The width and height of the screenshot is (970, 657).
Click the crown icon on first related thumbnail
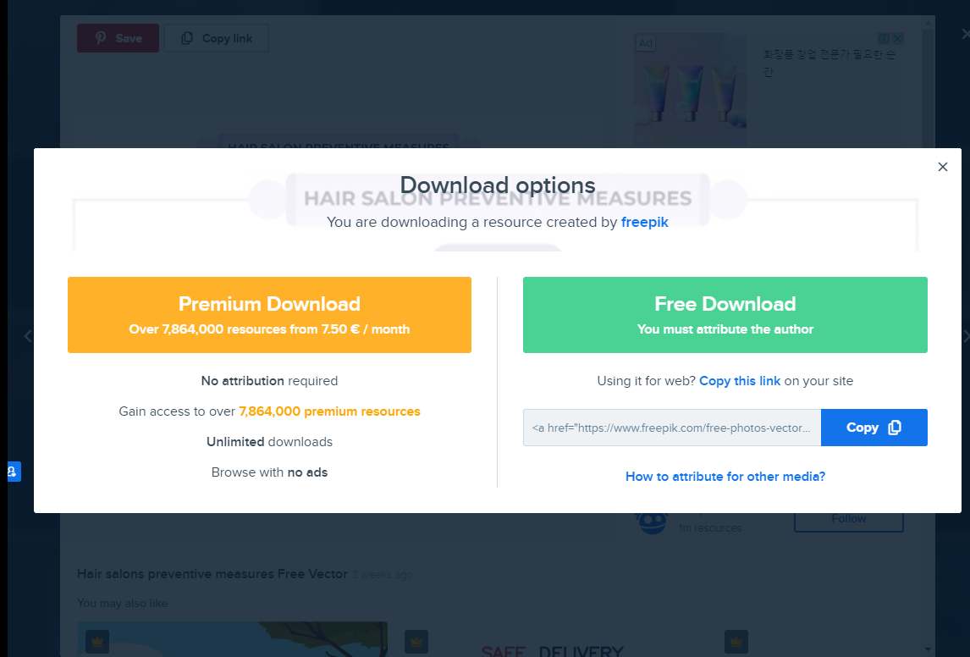pos(97,642)
